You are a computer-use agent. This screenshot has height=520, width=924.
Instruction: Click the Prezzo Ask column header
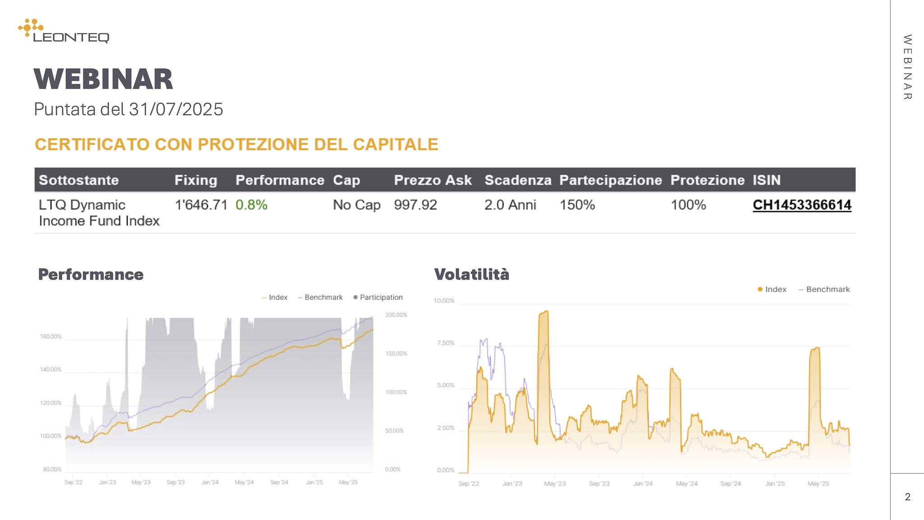tap(433, 180)
